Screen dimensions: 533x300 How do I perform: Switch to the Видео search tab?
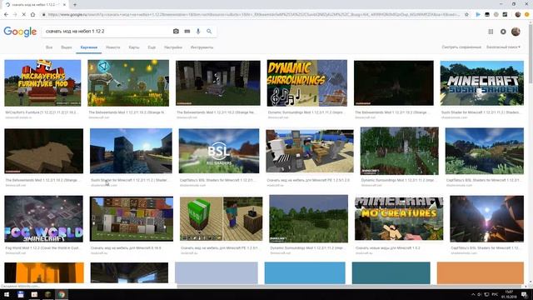tap(67, 47)
